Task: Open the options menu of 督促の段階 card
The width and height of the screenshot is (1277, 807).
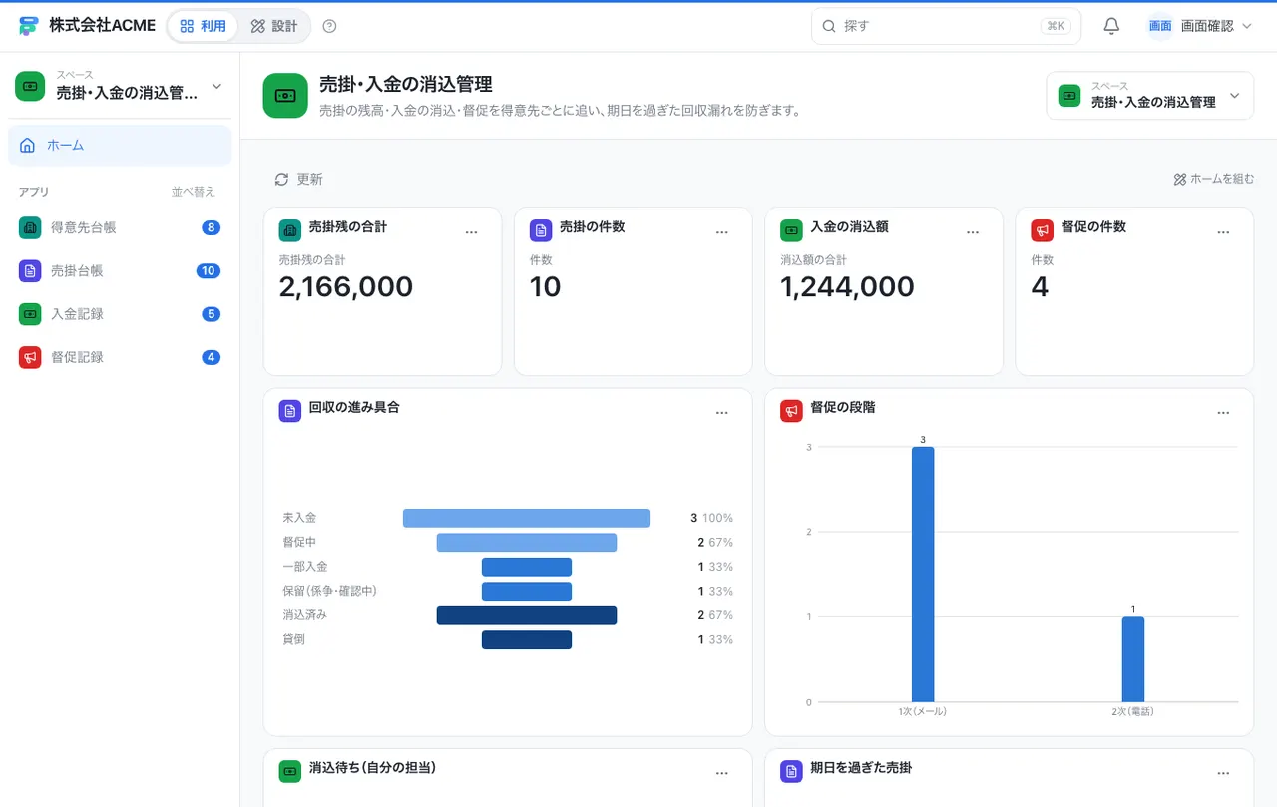Action: [x=1223, y=413]
